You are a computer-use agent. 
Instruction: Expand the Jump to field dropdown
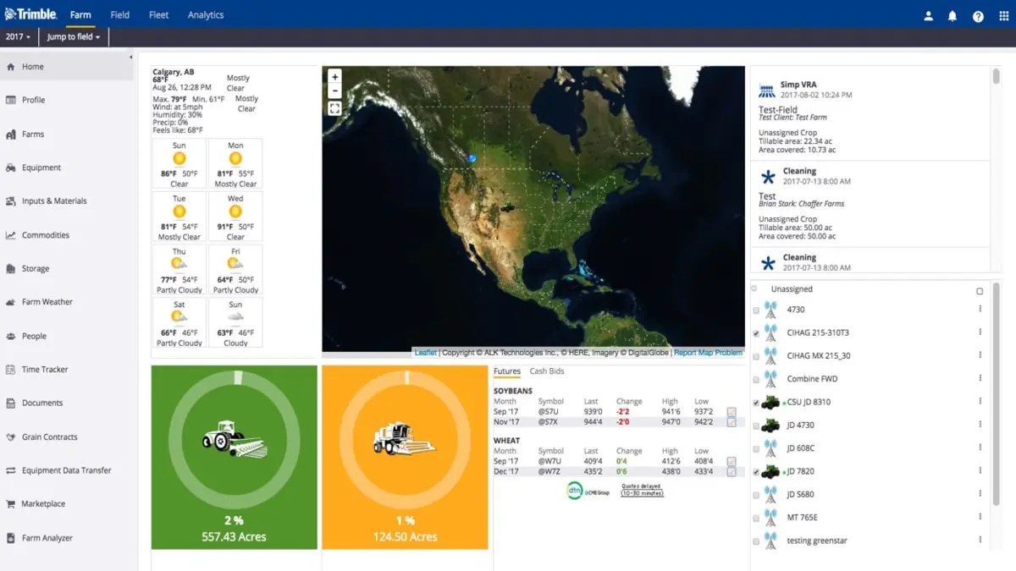click(x=74, y=37)
